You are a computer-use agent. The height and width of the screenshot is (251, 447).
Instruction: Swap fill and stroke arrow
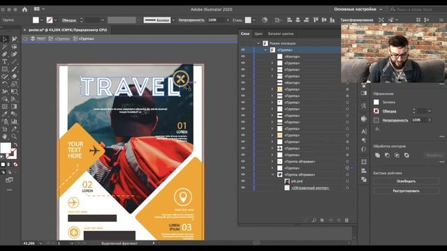pos(15,144)
